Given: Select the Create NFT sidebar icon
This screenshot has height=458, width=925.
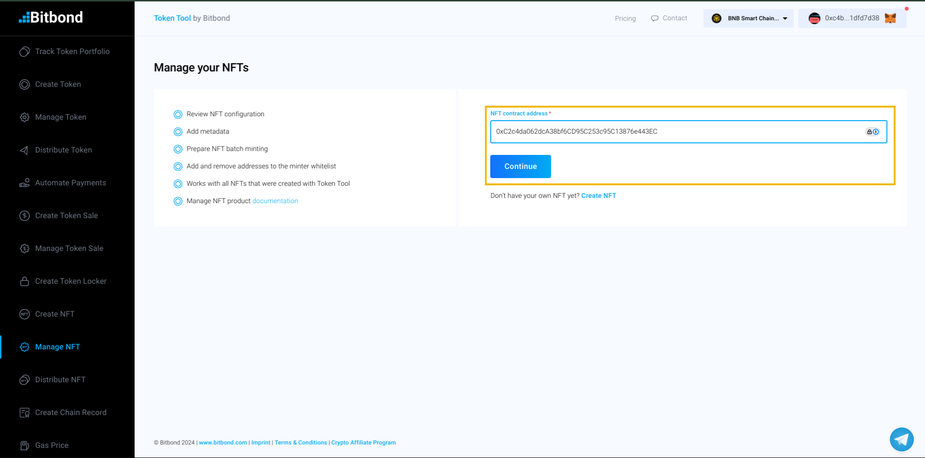Looking at the screenshot, I should pyautogui.click(x=24, y=314).
